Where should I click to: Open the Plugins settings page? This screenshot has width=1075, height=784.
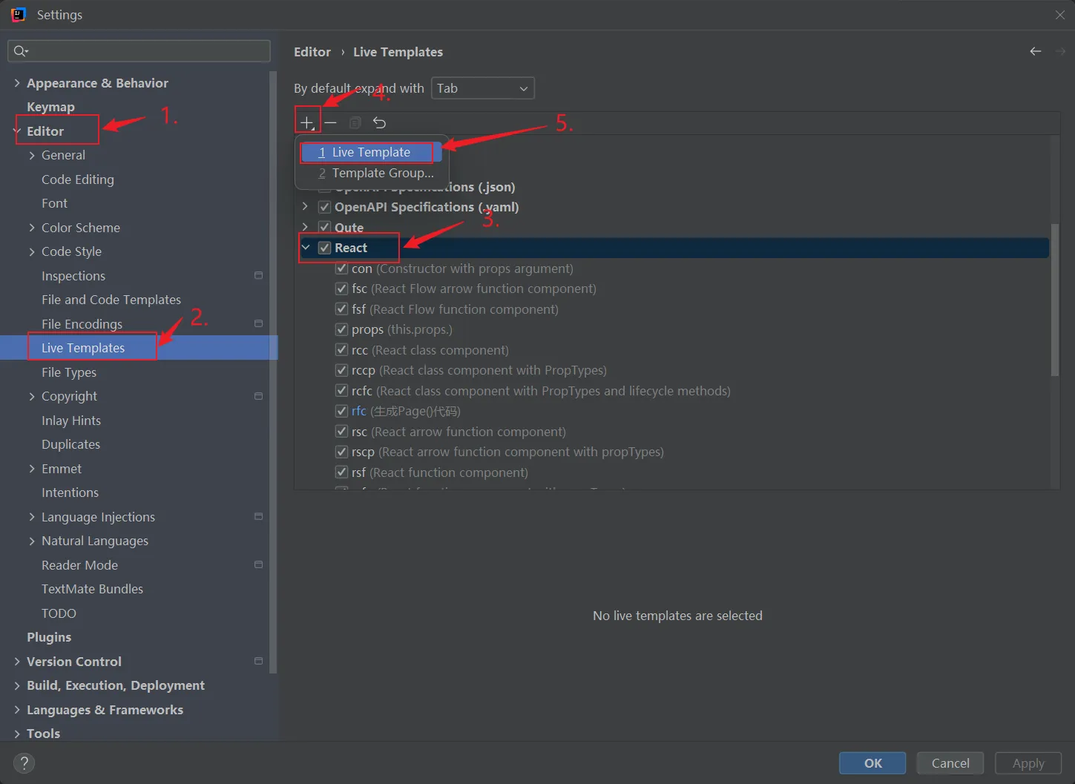(49, 637)
